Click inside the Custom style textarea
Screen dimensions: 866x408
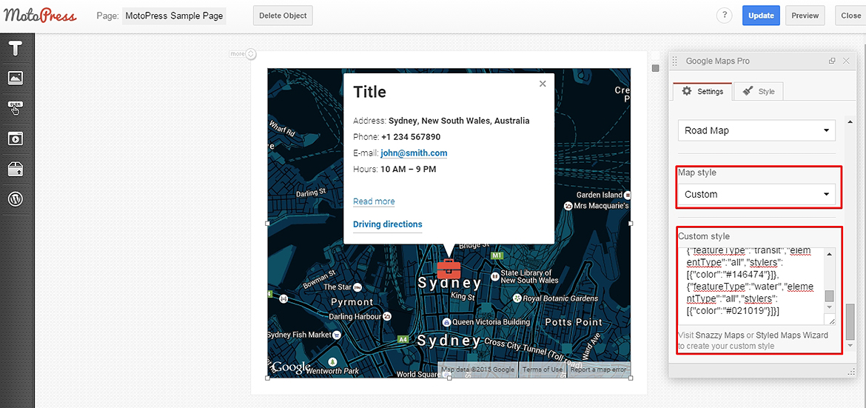[752, 287]
